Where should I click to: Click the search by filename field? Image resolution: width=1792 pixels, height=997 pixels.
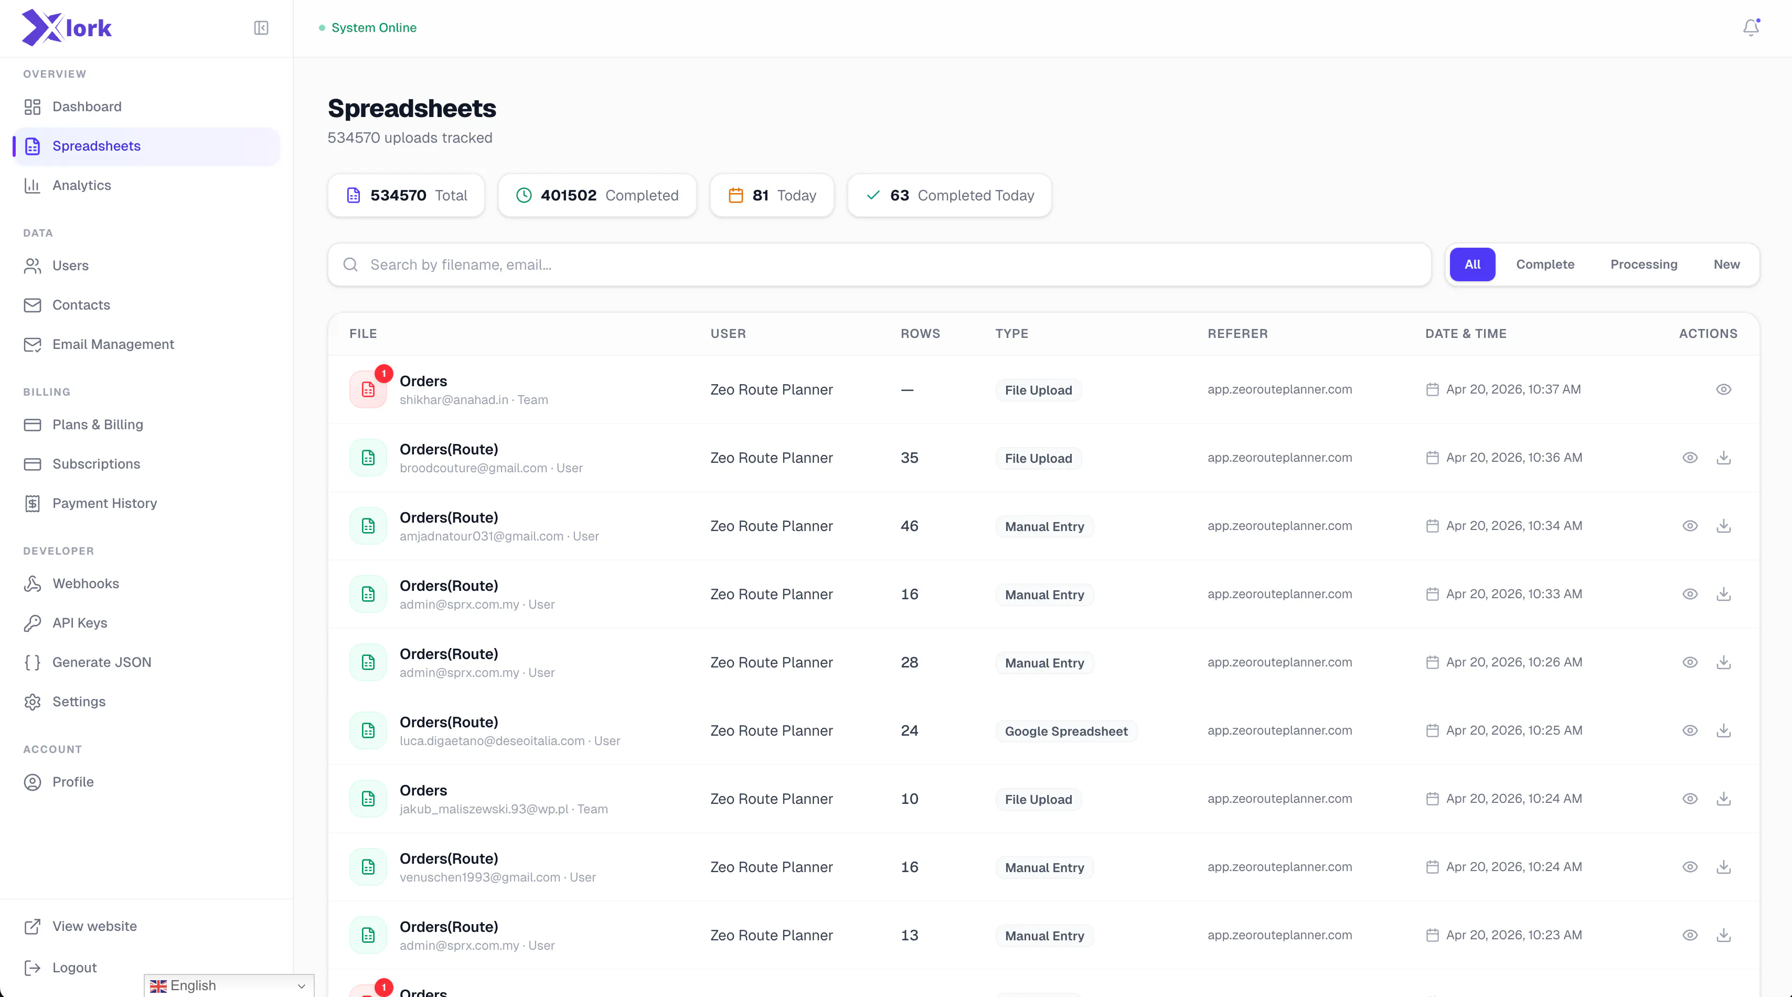(879, 264)
